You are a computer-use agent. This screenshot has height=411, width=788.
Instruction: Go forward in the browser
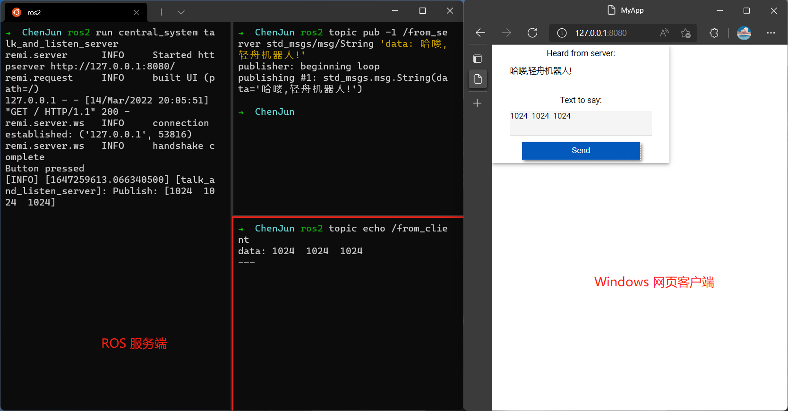[506, 33]
